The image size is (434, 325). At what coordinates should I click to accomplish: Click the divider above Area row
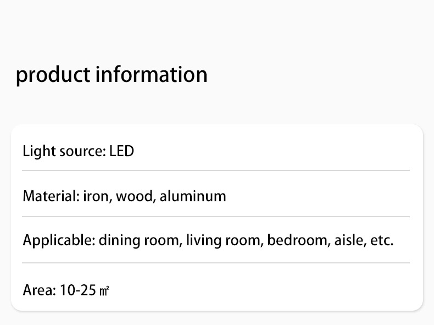(x=216, y=263)
